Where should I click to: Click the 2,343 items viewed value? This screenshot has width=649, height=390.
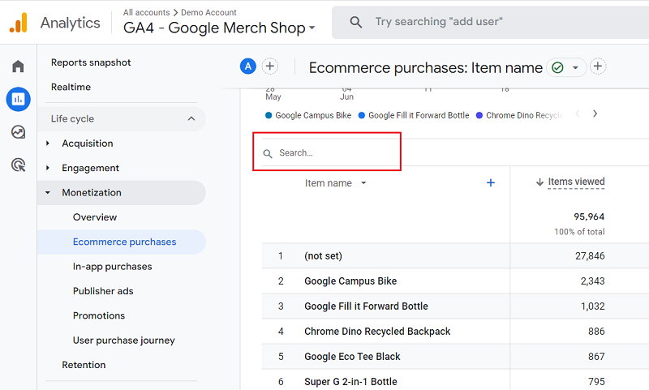(593, 281)
